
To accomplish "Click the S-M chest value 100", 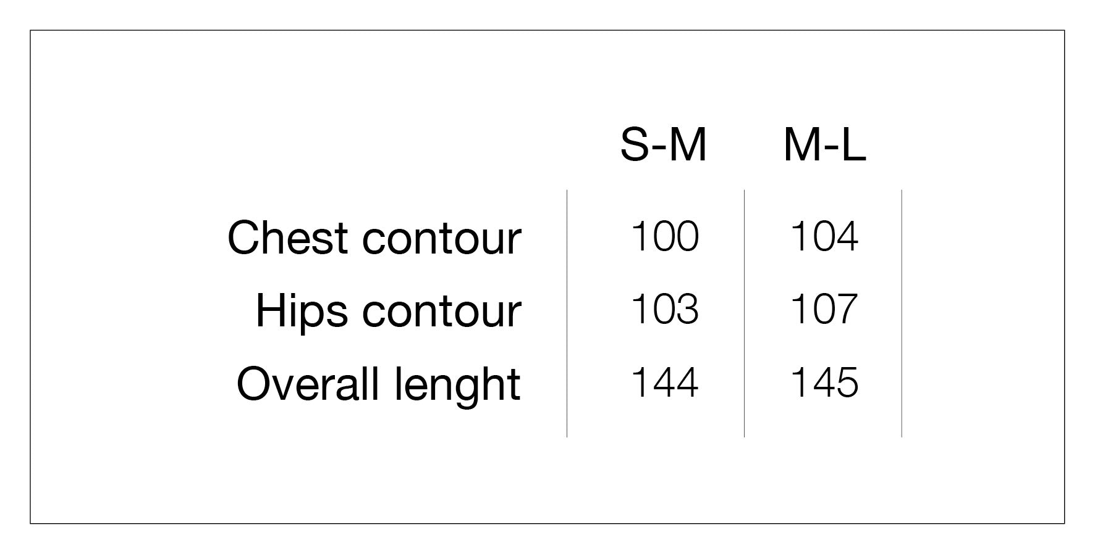I will (664, 236).
